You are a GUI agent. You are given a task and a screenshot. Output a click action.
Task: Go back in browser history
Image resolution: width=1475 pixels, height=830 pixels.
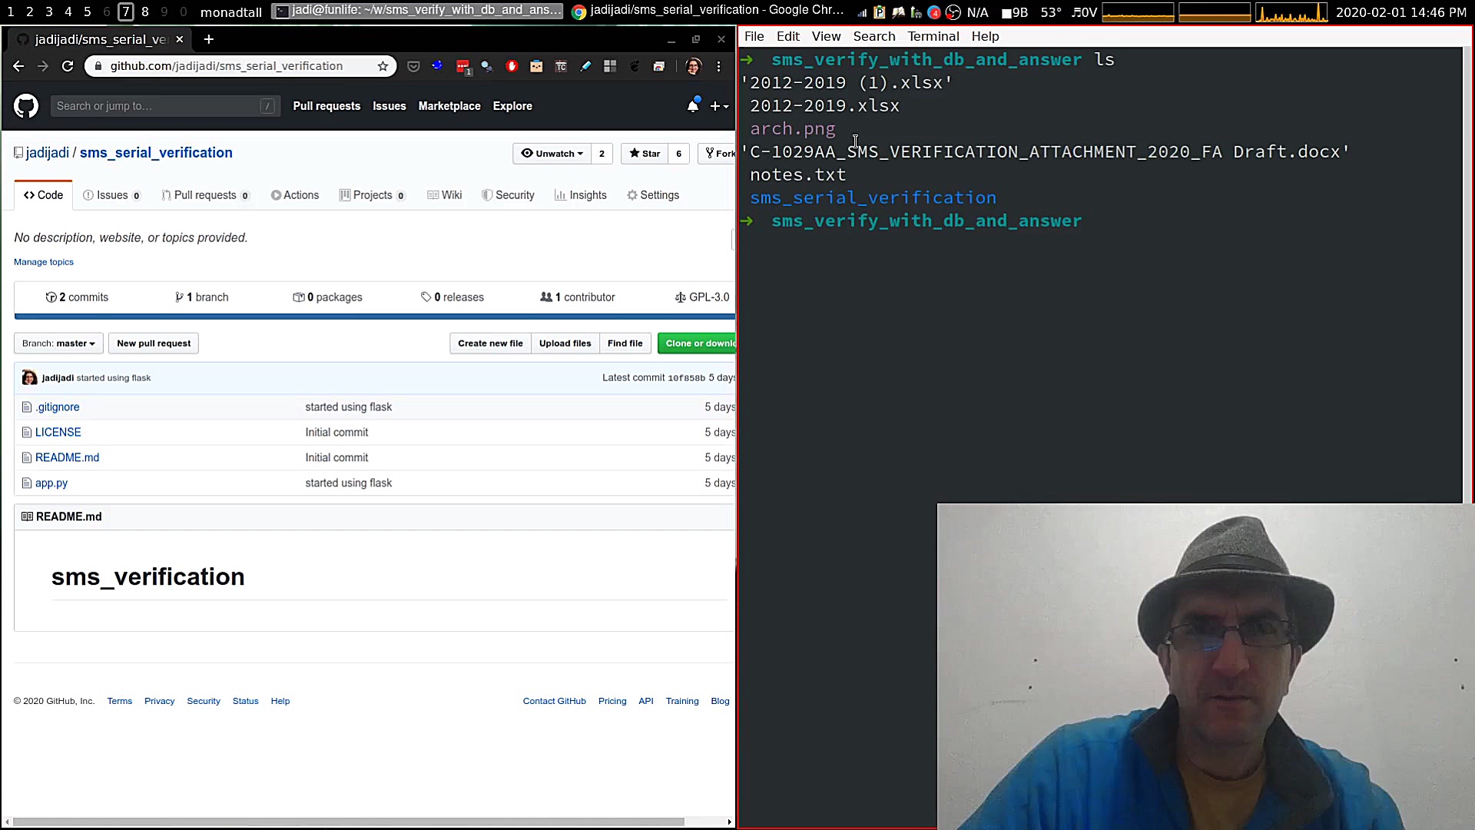coord(18,66)
